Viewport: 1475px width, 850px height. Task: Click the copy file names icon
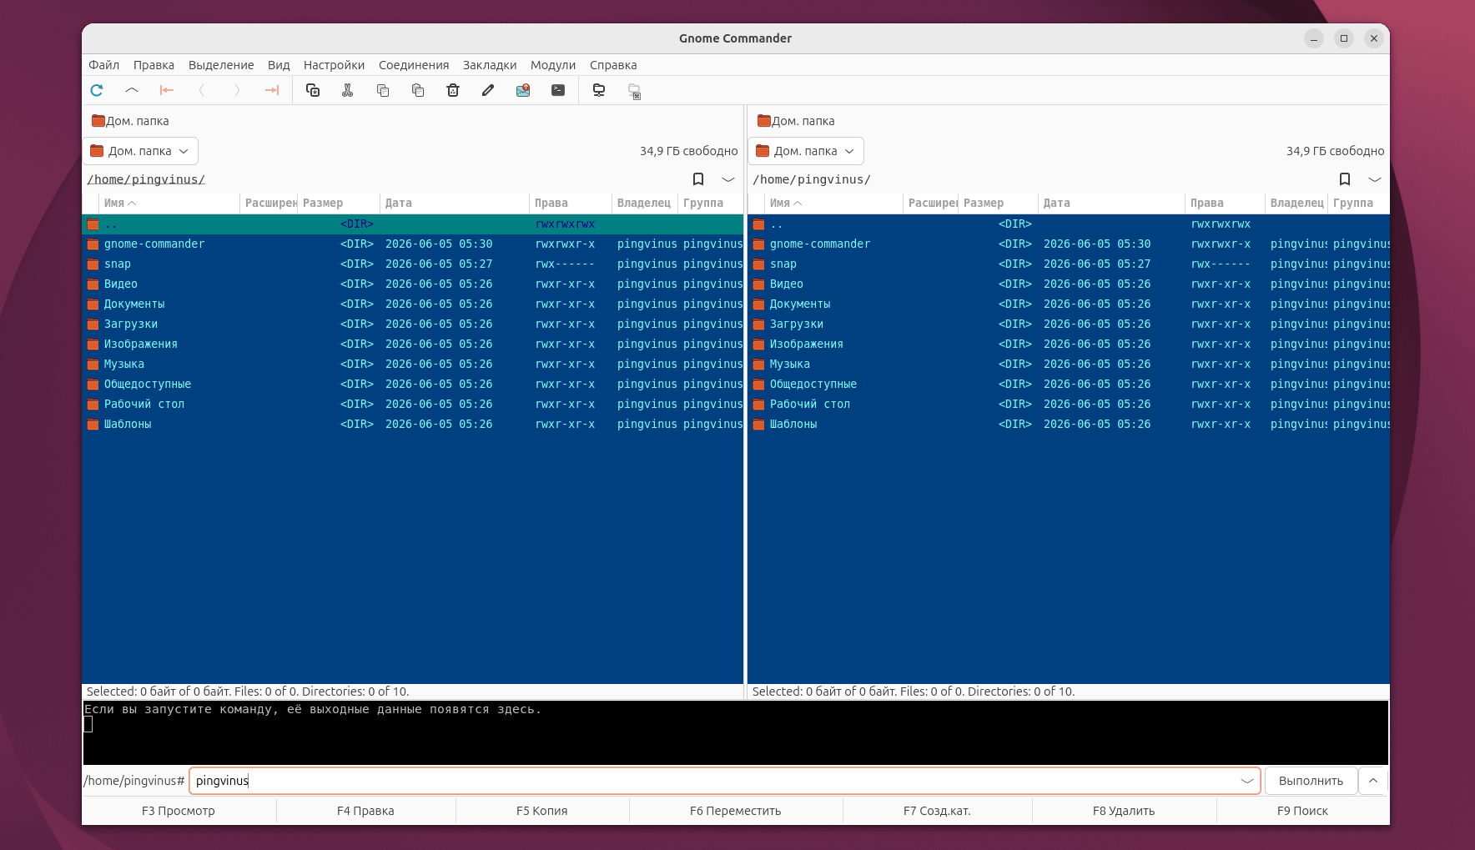(313, 90)
